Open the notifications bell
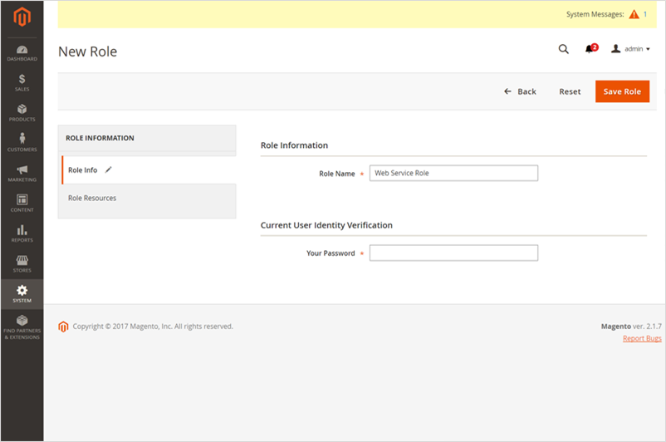Screen dimensions: 666x442 [590, 49]
